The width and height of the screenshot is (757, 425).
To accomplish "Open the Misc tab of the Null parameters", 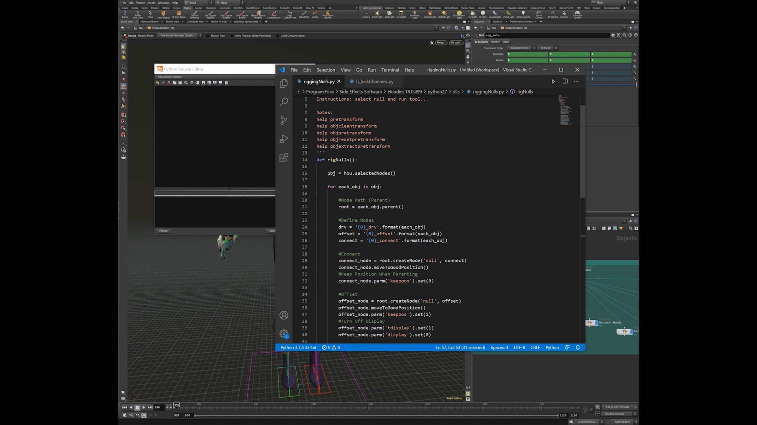I will (x=506, y=42).
